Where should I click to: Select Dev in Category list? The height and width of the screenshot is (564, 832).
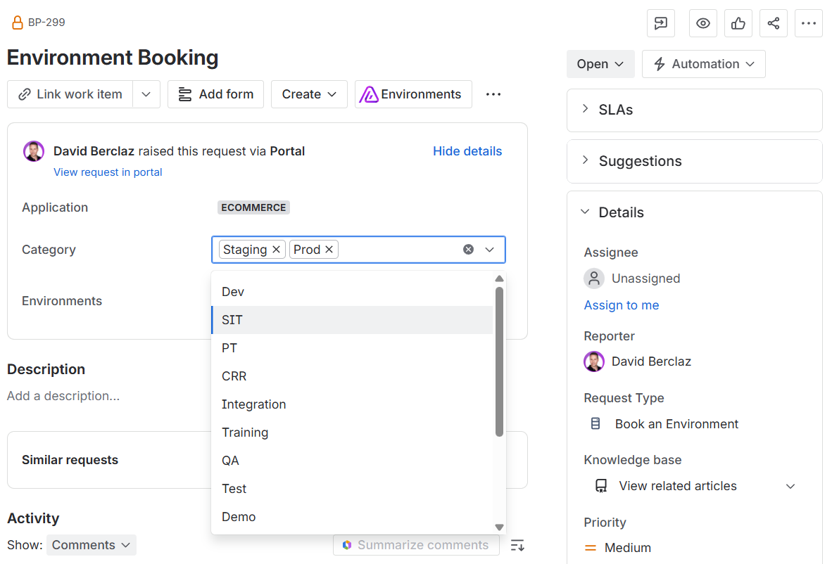point(352,292)
